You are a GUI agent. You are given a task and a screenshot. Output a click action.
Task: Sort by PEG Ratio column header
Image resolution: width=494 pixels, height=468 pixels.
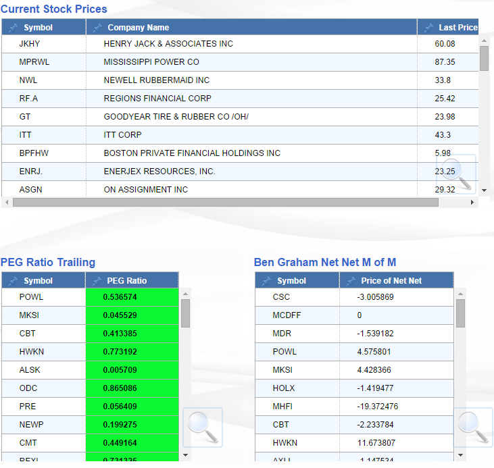click(x=126, y=281)
